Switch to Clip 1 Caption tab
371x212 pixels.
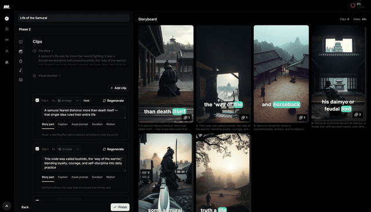(63, 124)
